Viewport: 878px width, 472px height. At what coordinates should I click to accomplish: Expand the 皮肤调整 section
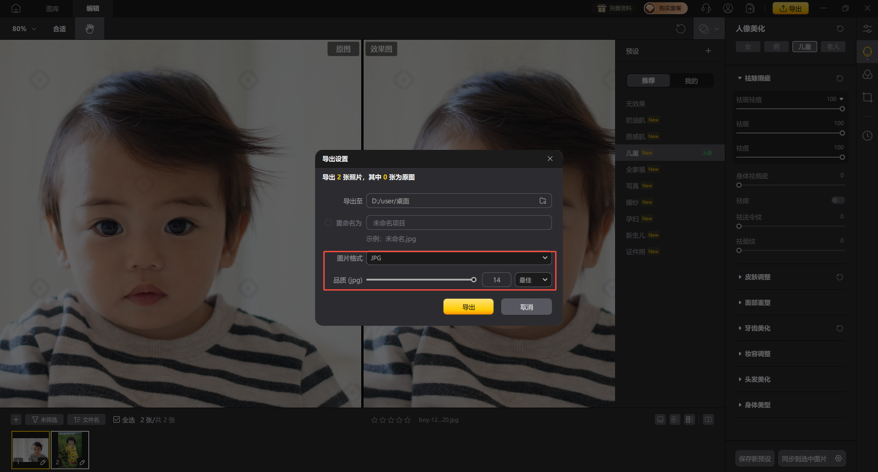pyautogui.click(x=757, y=277)
